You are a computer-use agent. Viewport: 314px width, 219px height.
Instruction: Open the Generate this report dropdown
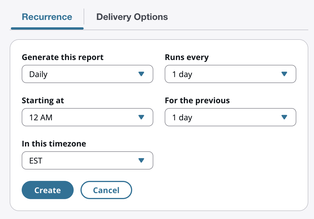[87, 74]
